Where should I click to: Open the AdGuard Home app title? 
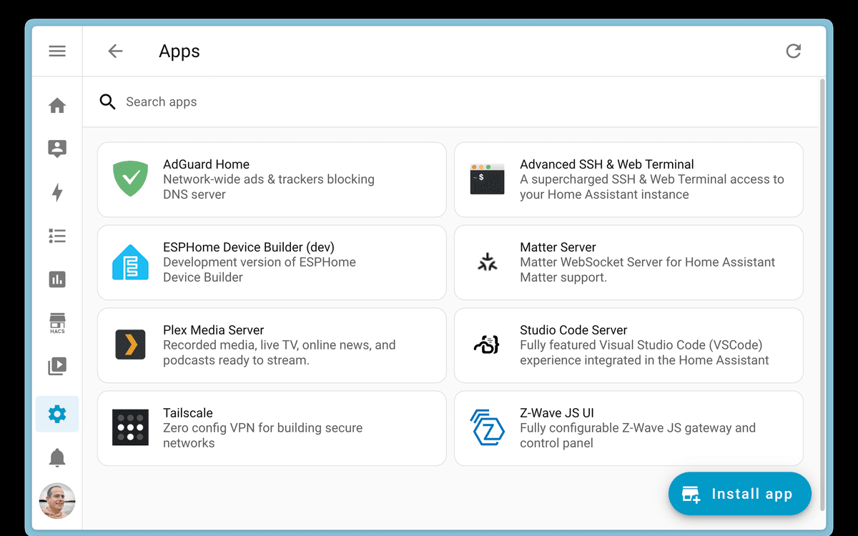pyautogui.click(x=206, y=164)
